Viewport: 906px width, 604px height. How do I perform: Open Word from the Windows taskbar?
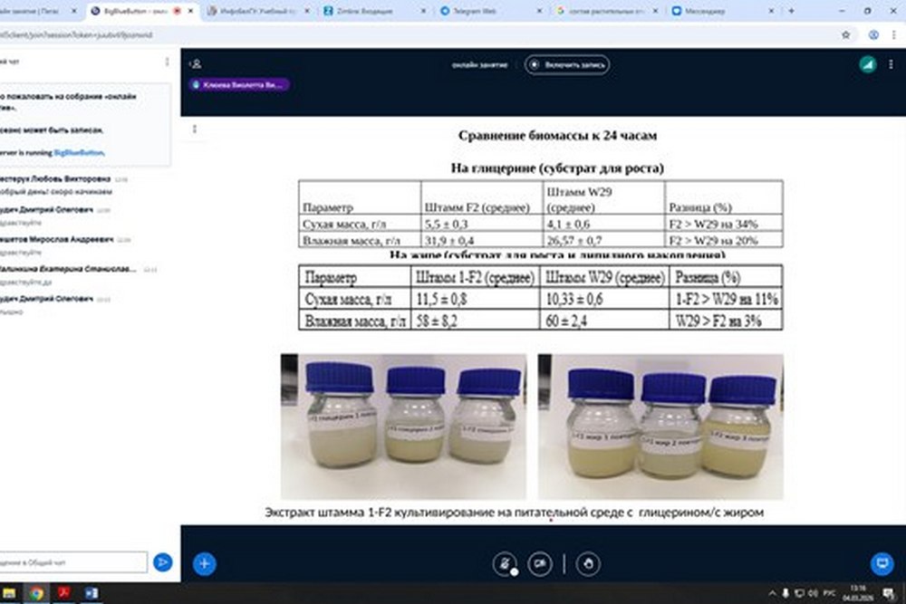coord(91,593)
